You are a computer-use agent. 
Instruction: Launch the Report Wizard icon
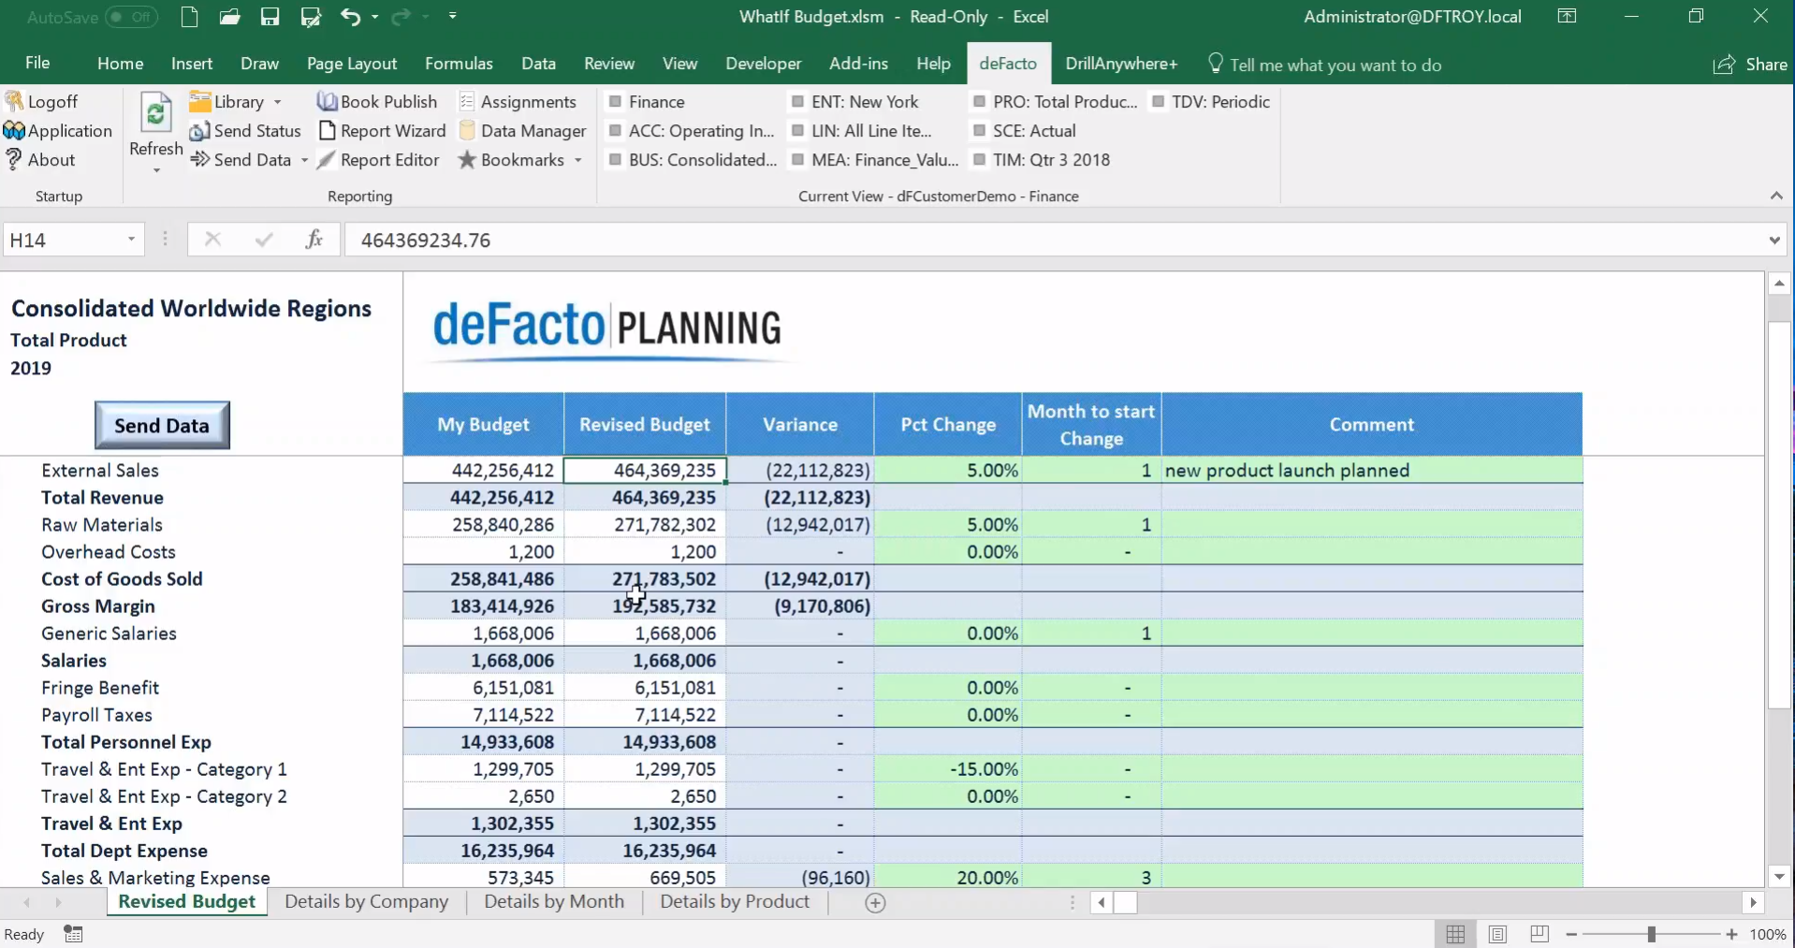(x=327, y=131)
